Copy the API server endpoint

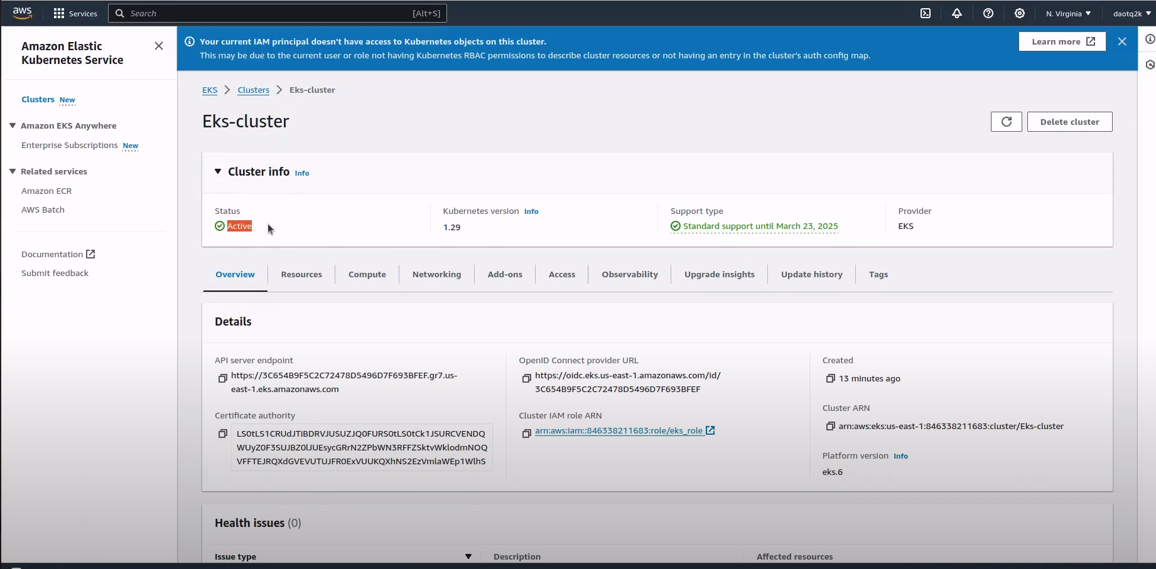pos(222,378)
